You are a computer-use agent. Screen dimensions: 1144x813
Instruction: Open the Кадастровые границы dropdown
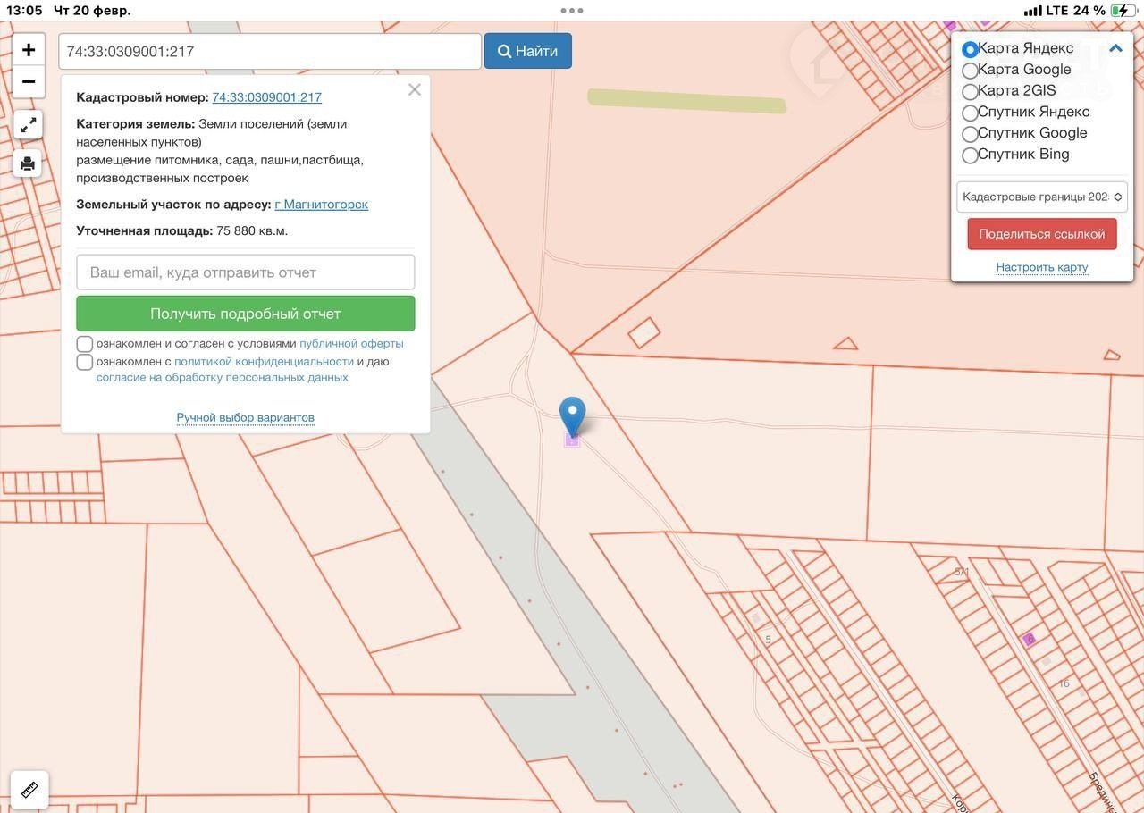tap(1042, 197)
